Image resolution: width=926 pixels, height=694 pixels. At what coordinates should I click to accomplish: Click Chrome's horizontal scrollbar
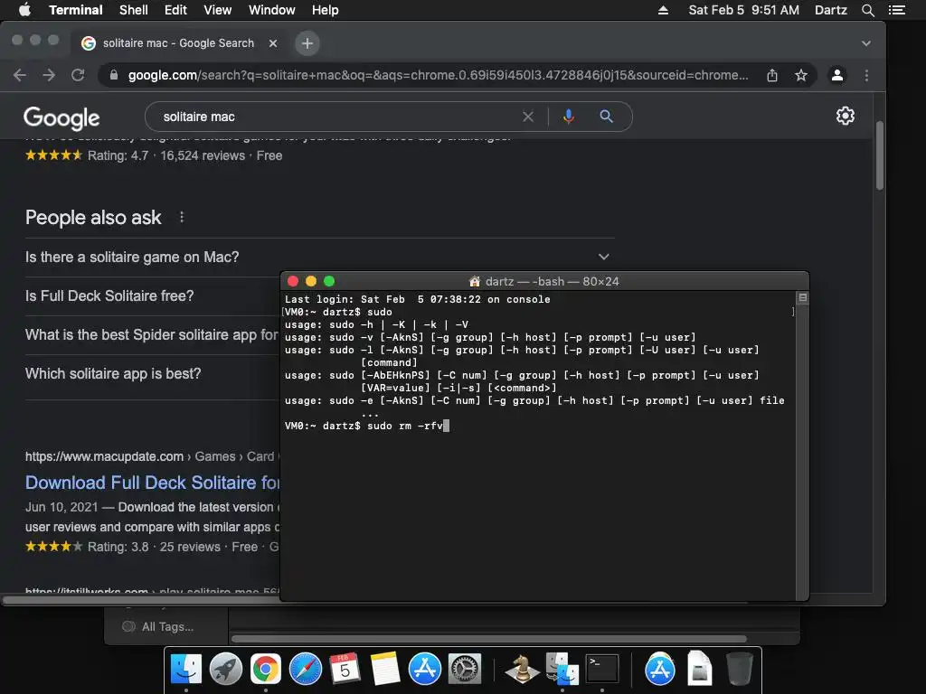tap(142, 600)
